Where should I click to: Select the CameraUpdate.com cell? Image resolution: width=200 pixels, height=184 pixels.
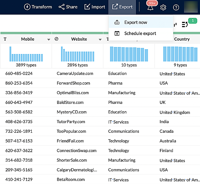point(75,74)
